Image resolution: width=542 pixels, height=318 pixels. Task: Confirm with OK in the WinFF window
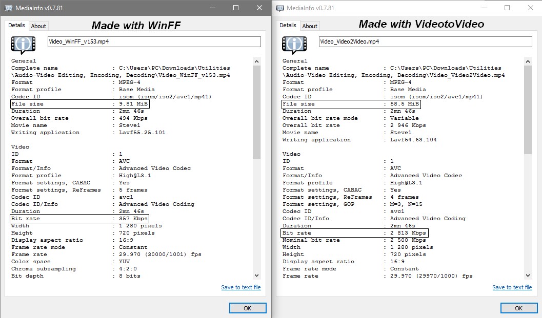(x=248, y=308)
